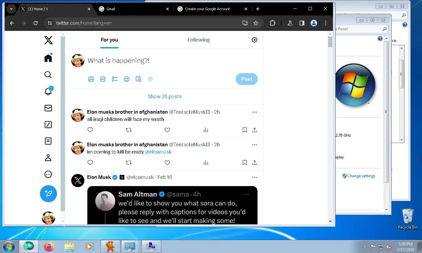Switch to the For you tab

[109, 40]
